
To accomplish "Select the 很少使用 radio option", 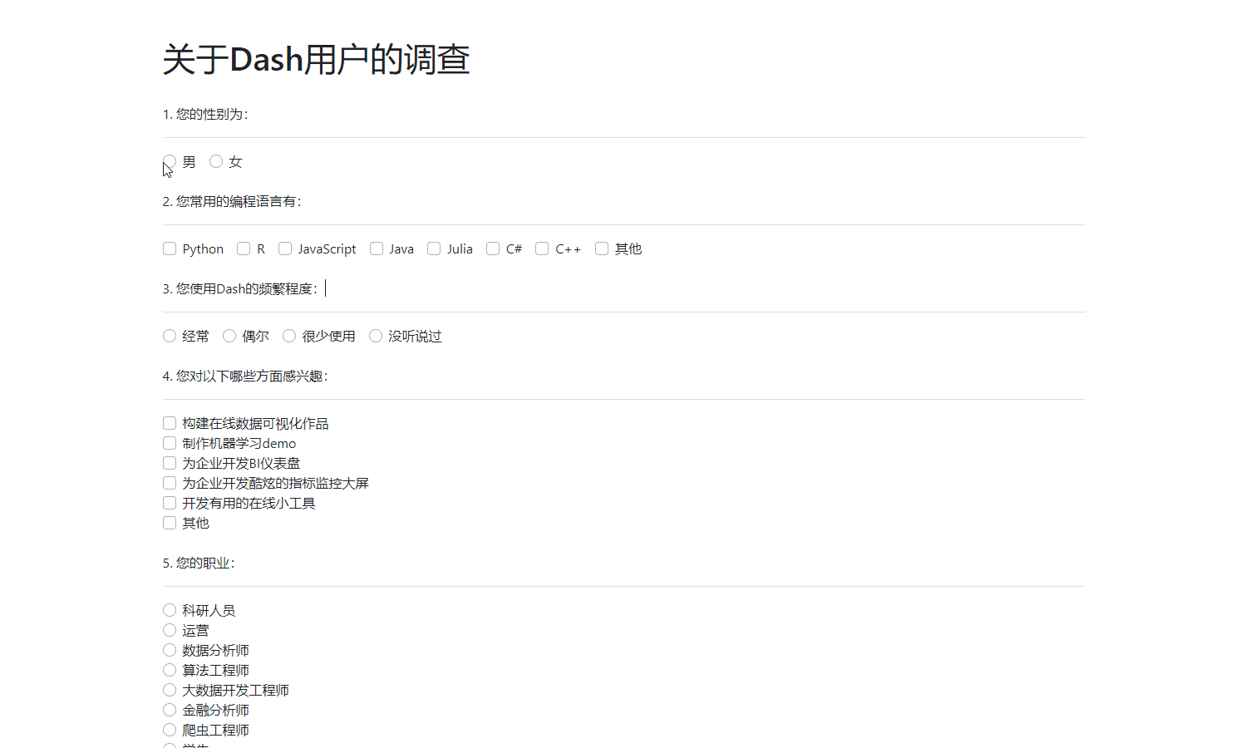I will pos(289,336).
